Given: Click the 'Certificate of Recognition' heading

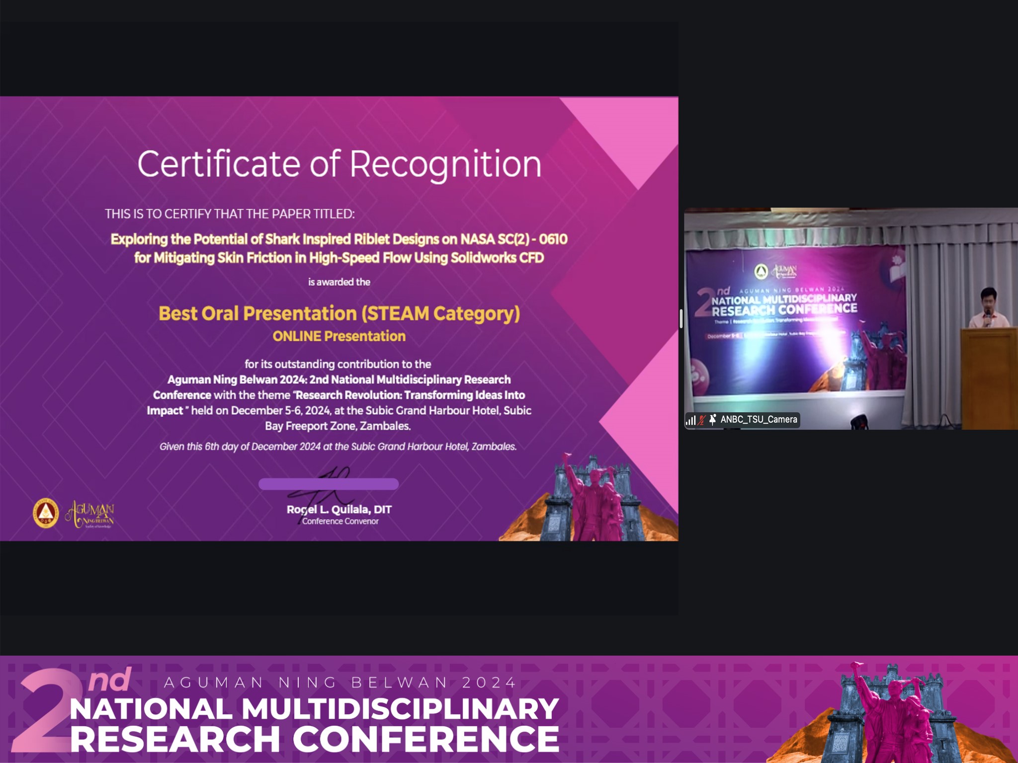Looking at the screenshot, I should click(339, 164).
